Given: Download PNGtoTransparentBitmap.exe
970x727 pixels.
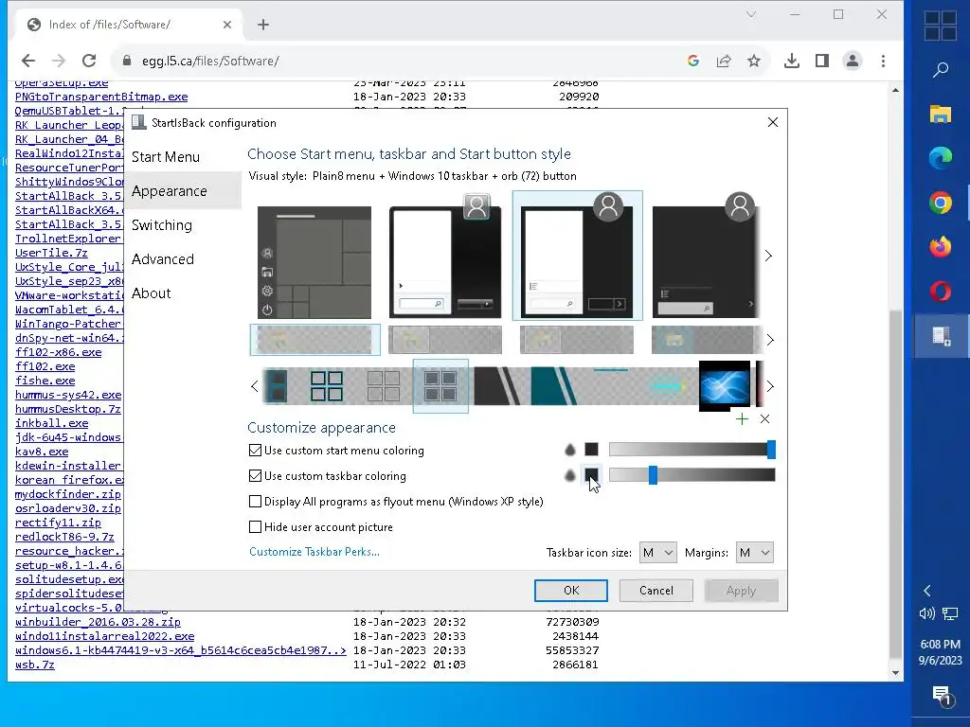Looking at the screenshot, I should [101, 97].
